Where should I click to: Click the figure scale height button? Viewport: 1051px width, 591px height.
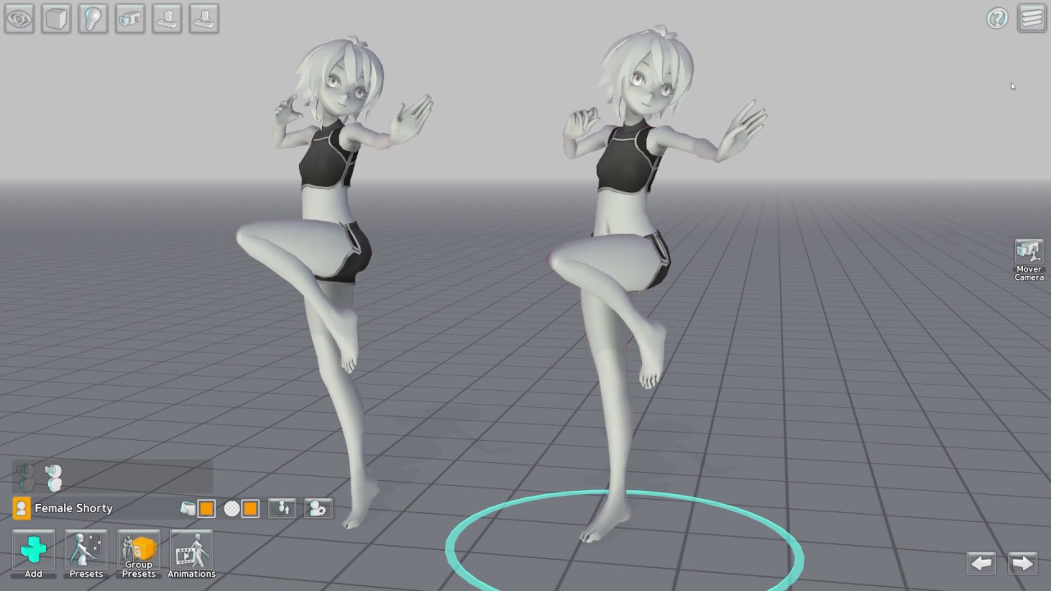(282, 508)
